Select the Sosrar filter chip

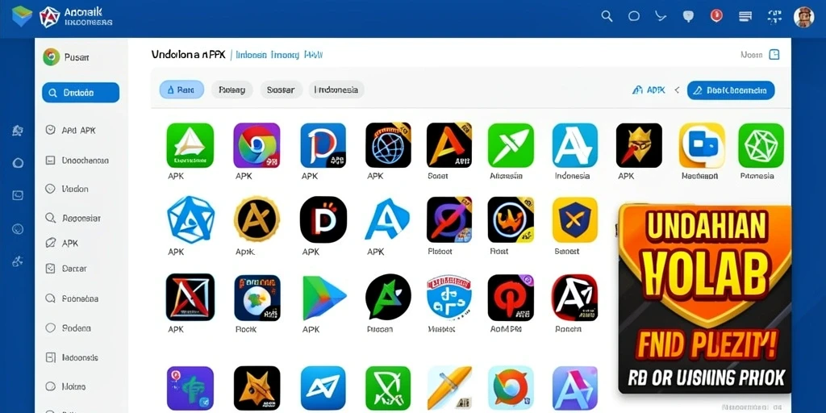pyautogui.click(x=281, y=90)
